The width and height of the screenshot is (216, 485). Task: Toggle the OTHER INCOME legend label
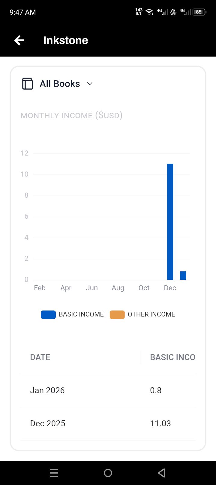point(151,314)
